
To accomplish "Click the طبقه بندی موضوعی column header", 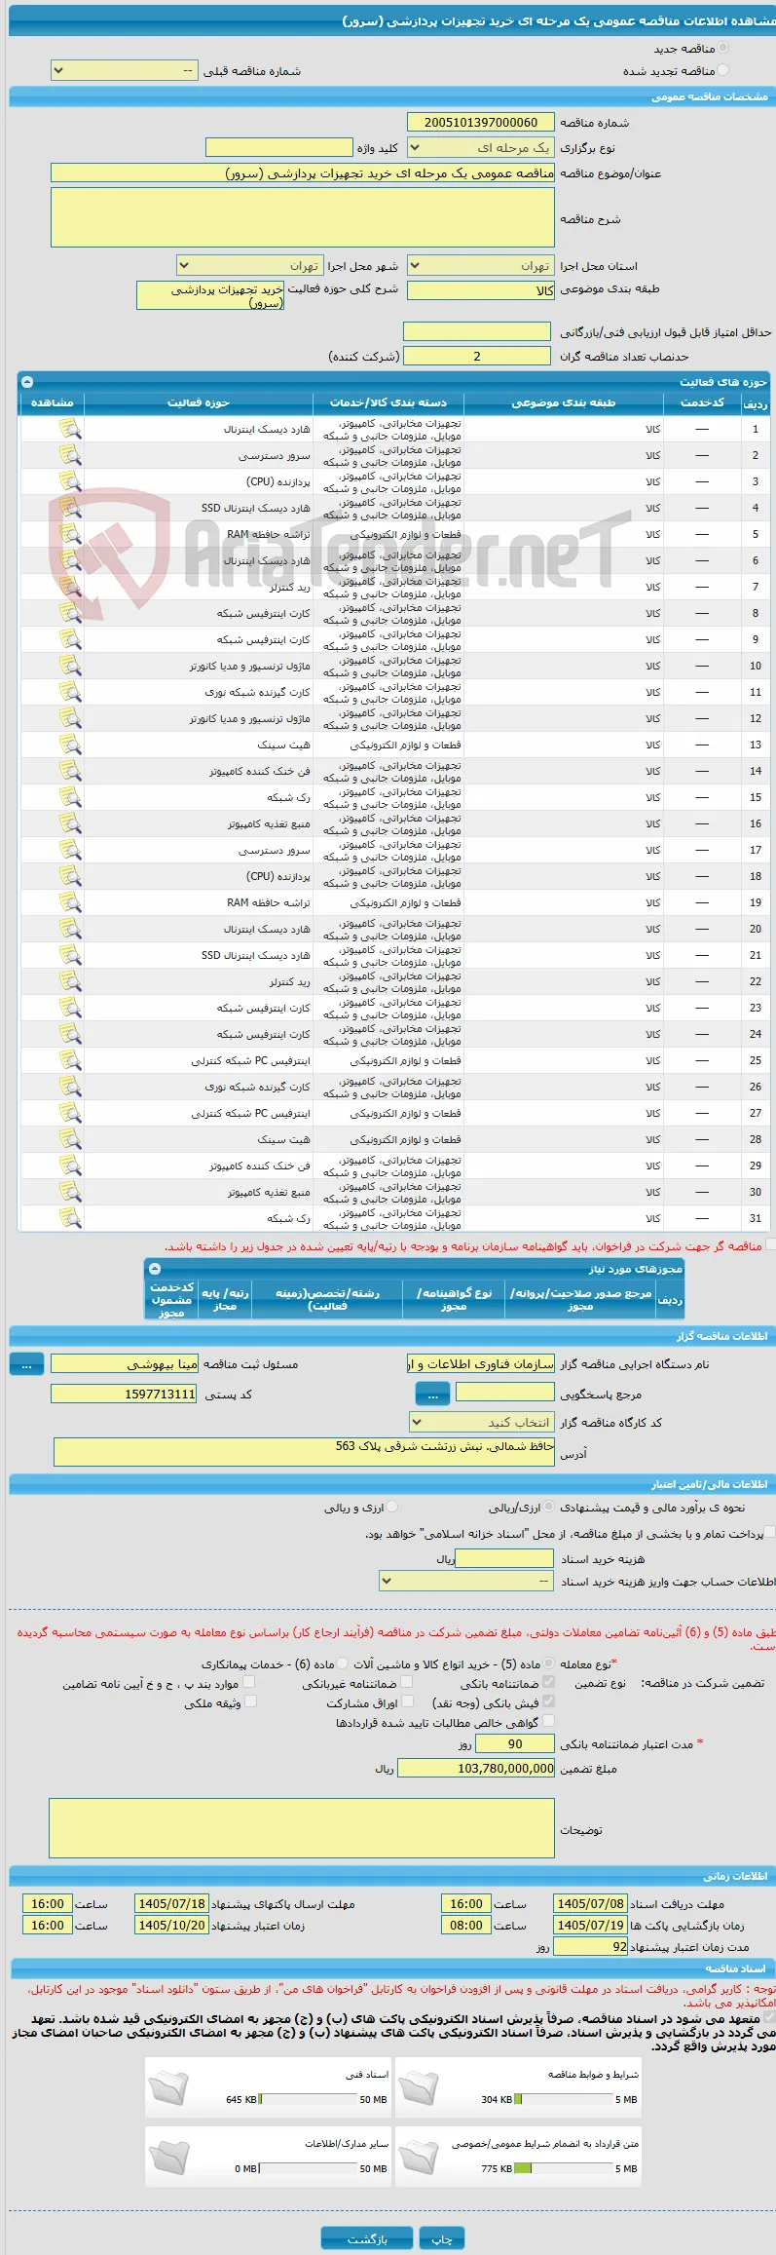I will tap(564, 402).
